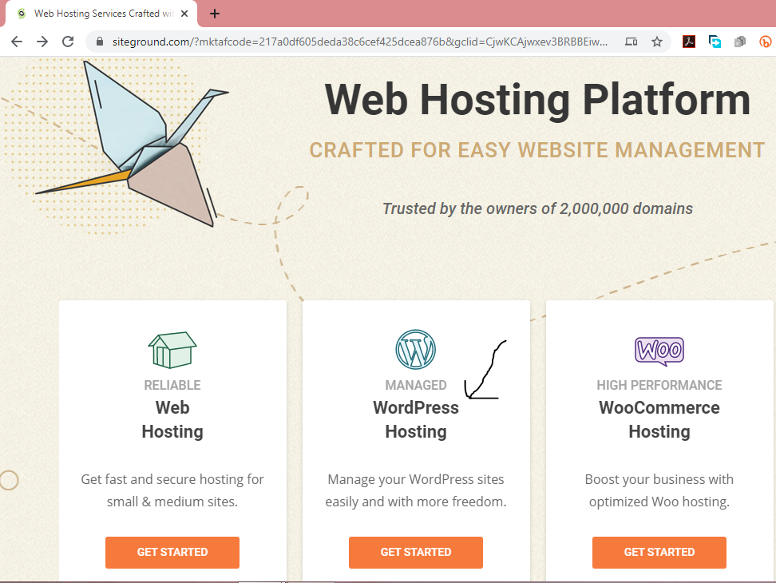776x583 pixels.
Task: Click the gray copy extension icon
Action: click(x=740, y=42)
